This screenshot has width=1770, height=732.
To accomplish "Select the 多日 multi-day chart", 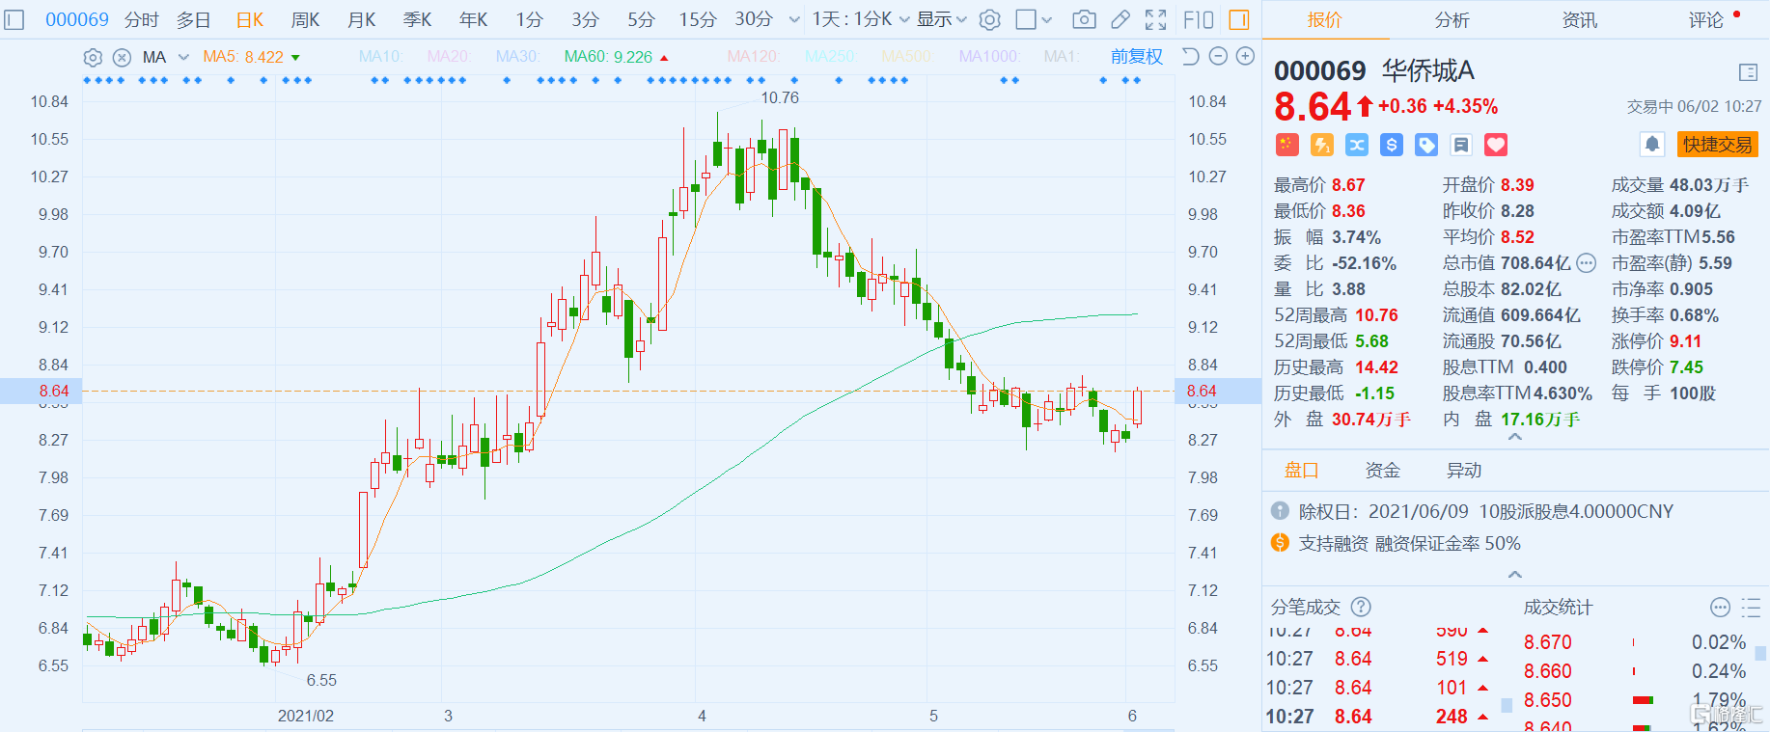I will [x=194, y=19].
